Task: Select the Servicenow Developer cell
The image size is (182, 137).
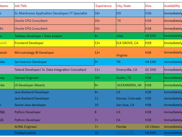Action: pos(31,62)
